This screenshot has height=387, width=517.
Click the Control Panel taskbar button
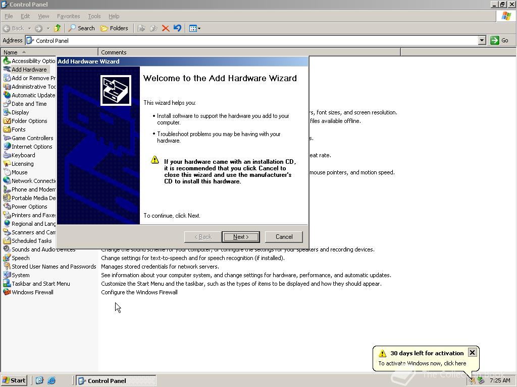tap(116, 380)
